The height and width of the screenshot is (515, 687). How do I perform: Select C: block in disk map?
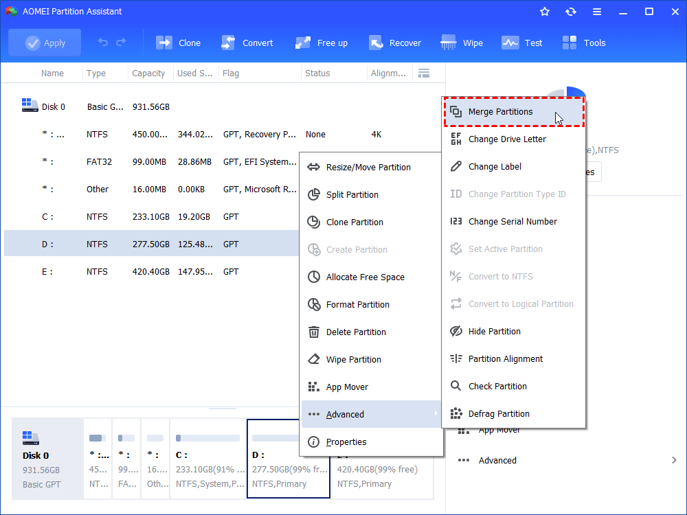[208, 459]
